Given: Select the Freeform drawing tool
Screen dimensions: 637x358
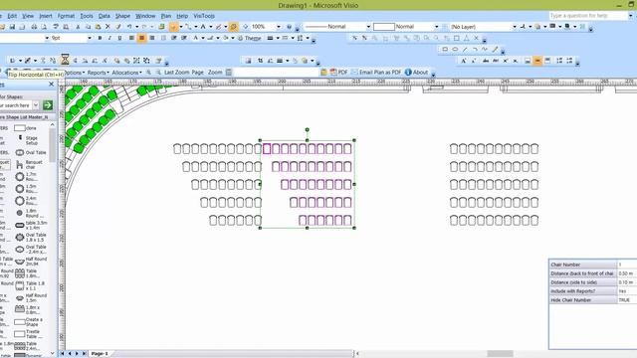Looking at the screenshot, I should click(485, 49).
